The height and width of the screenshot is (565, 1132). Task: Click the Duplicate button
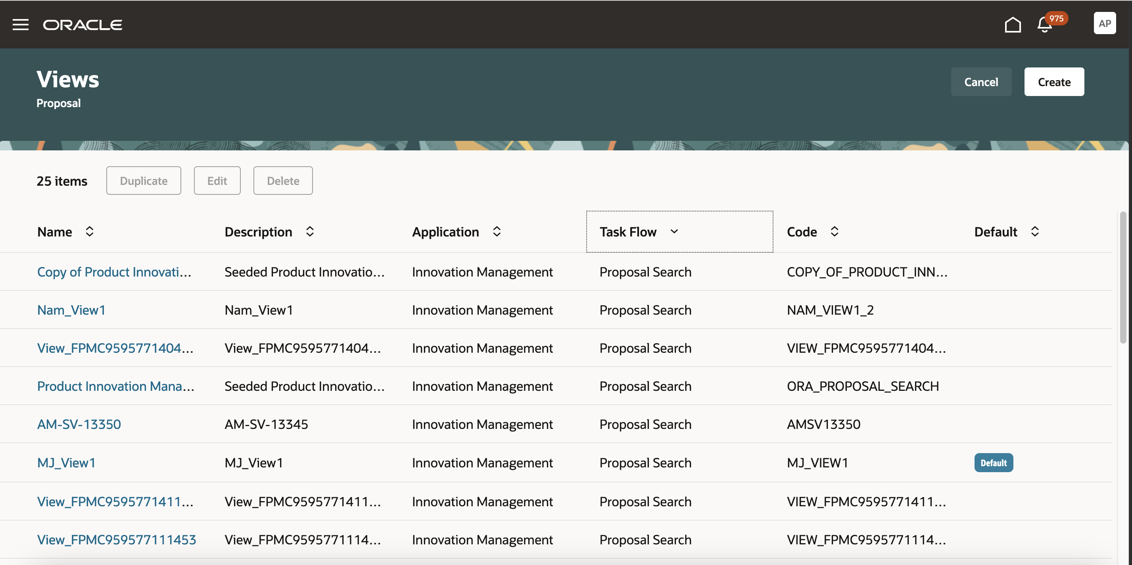(x=144, y=181)
